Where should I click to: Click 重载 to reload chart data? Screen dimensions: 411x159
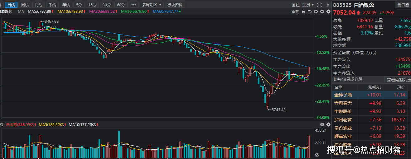(295, 12)
